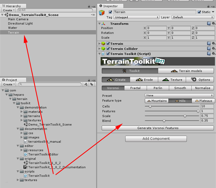The image size is (216, 188).
Task: Open the Layer dropdown set to Default
Action: pyautogui.click(x=193, y=17)
